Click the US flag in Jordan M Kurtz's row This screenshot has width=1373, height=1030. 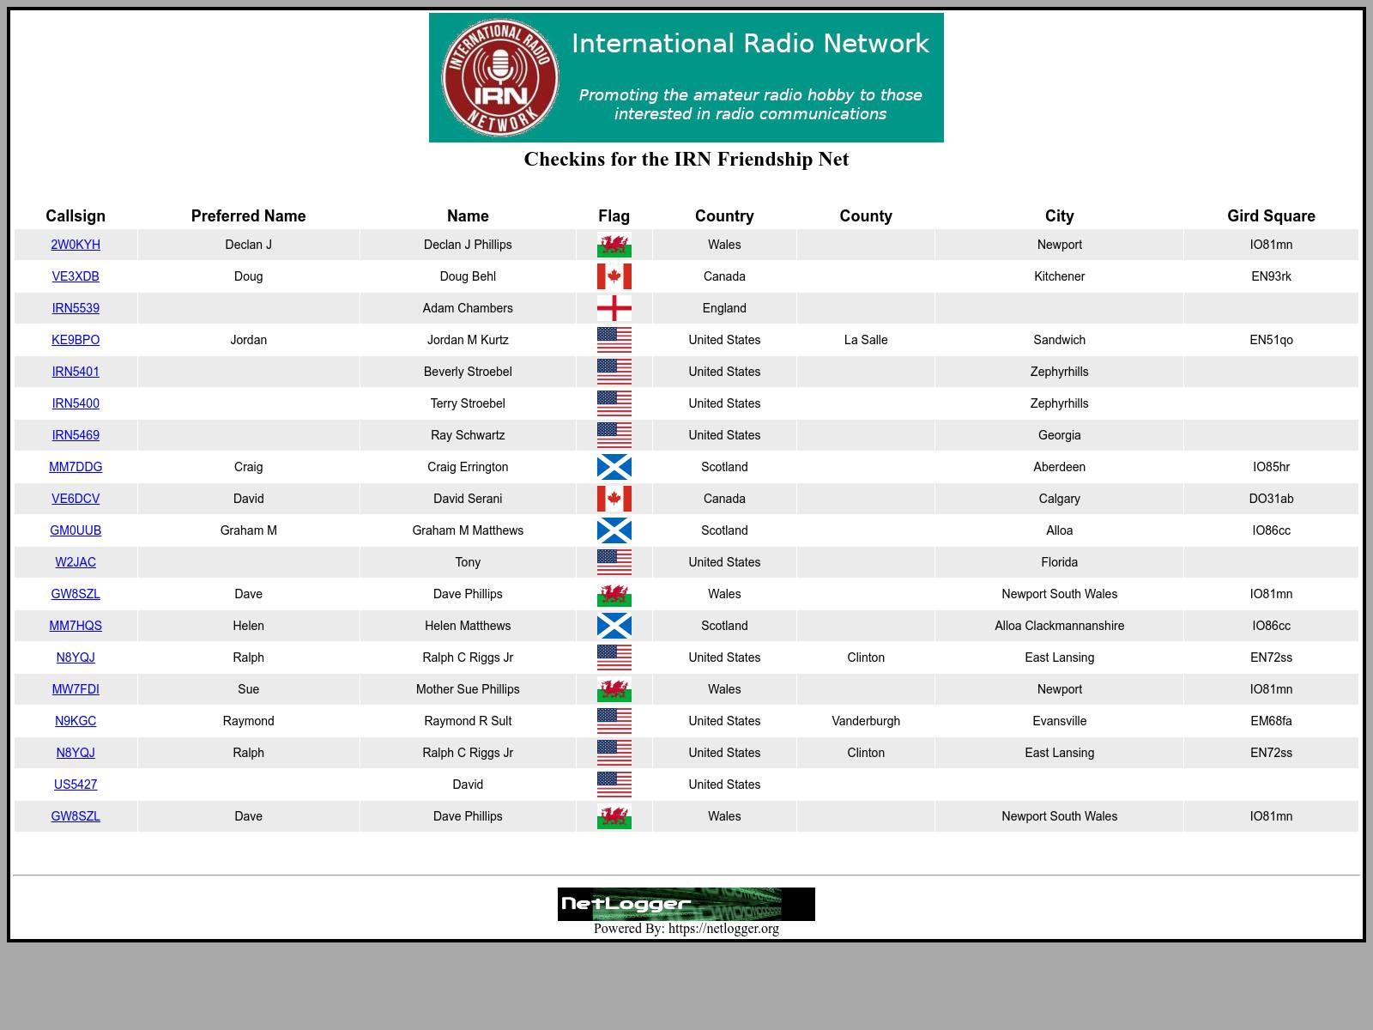pos(614,341)
